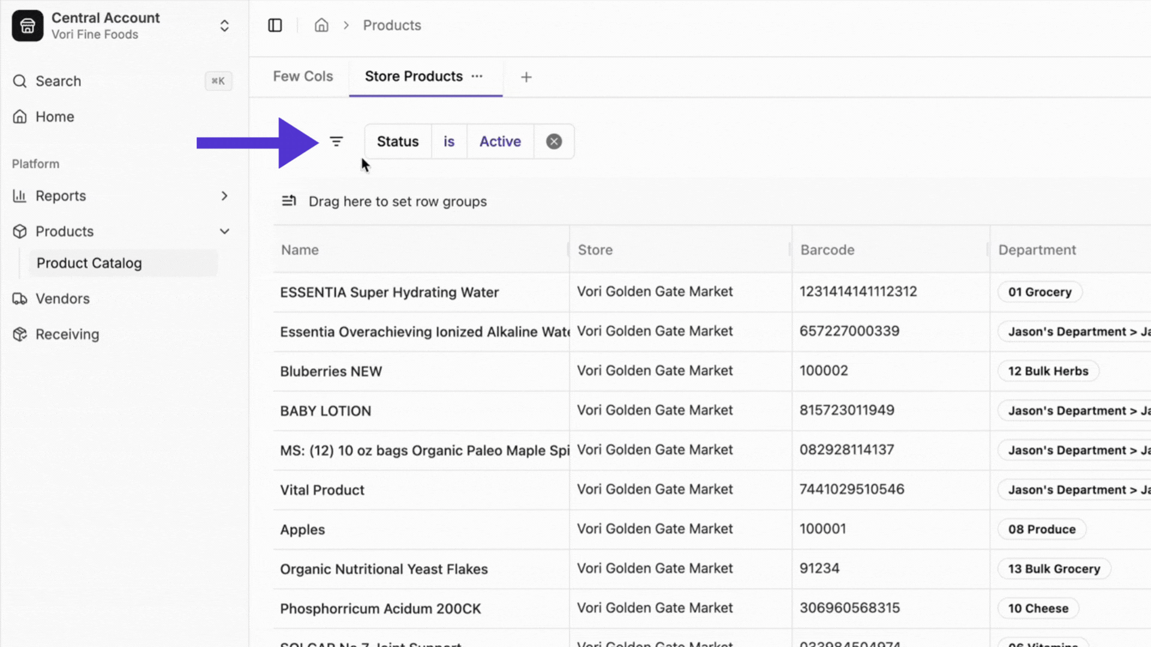The width and height of the screenshot is (1151, 647).
Task: Click barcode 306960568315
Action: point(849,607)
